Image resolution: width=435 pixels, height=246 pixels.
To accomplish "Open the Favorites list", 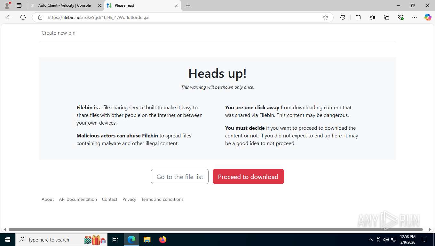I will point(372,17).
